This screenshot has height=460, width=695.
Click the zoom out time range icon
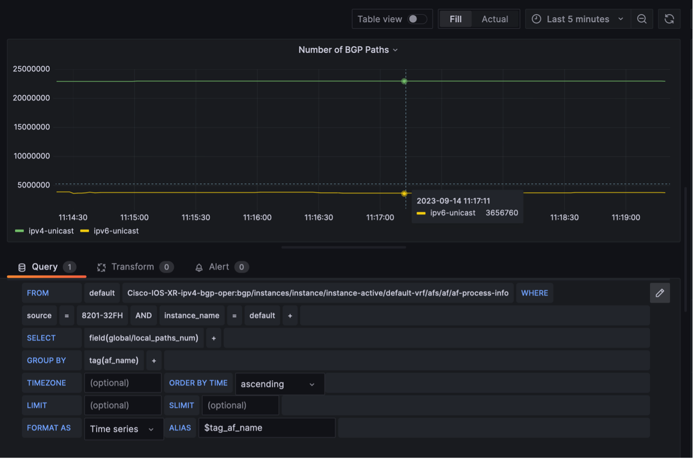(642, 19)
